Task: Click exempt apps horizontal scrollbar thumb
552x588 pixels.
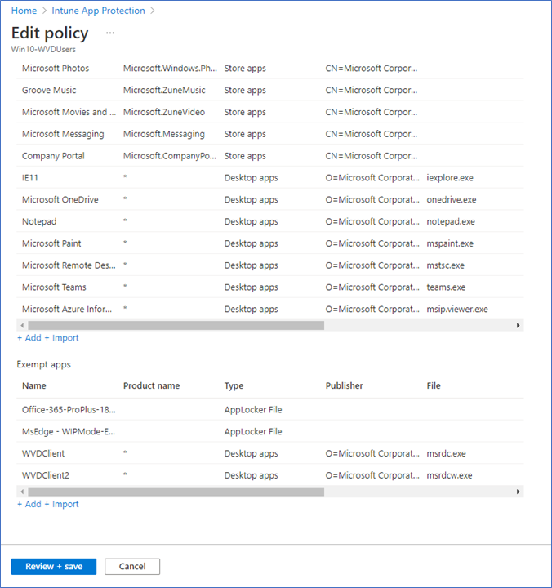Action: [176, 492]
